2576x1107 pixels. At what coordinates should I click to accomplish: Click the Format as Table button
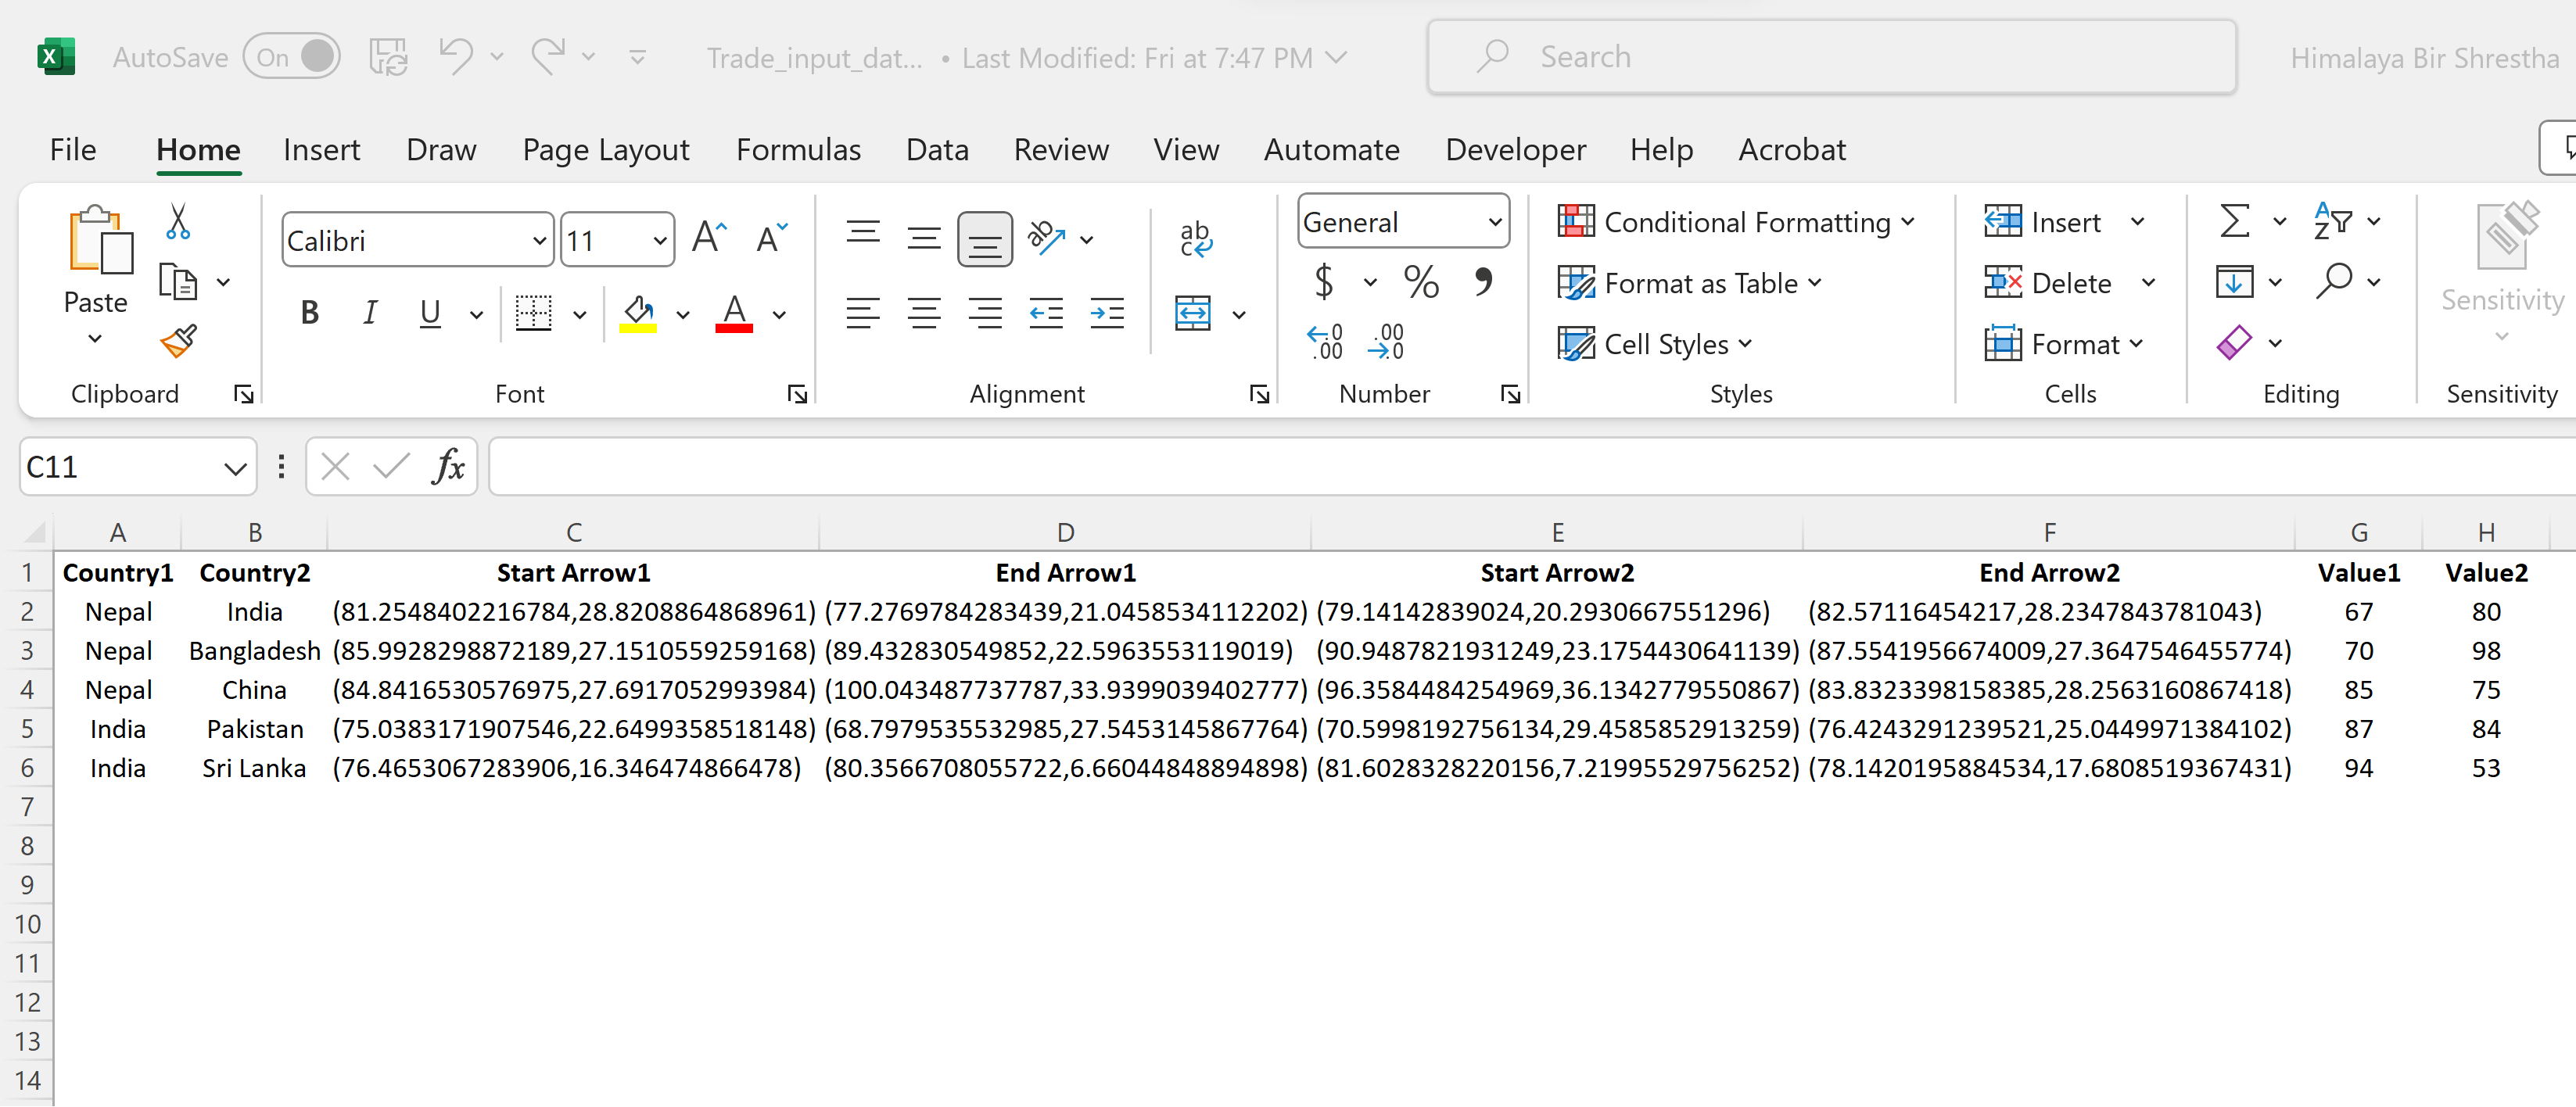tap(1690, 283)
